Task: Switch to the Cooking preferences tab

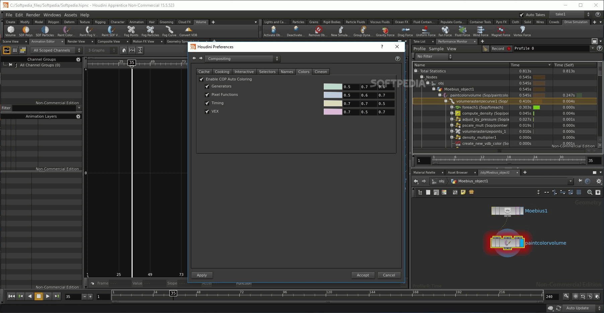Action: tap(222, 72)
